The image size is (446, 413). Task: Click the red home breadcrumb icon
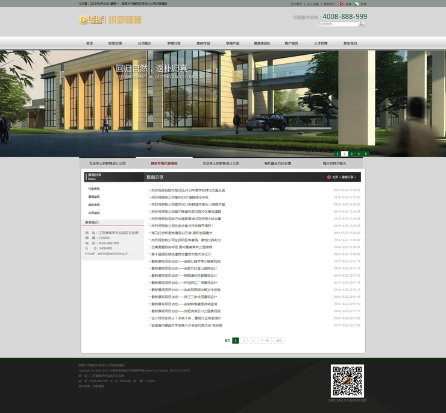[329, 177]
